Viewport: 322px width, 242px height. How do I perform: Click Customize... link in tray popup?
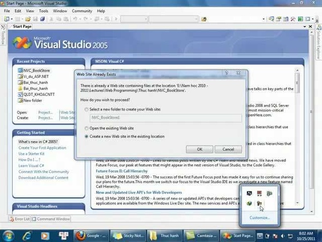point(260,218)
